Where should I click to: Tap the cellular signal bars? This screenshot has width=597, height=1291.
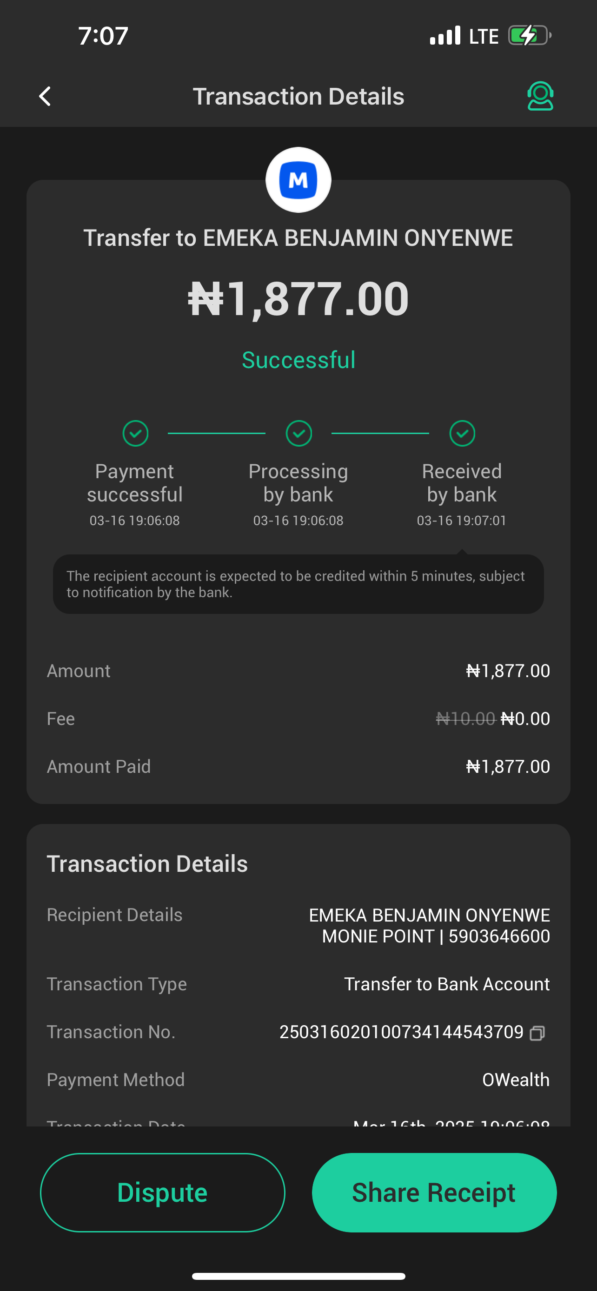coord(445,36)
